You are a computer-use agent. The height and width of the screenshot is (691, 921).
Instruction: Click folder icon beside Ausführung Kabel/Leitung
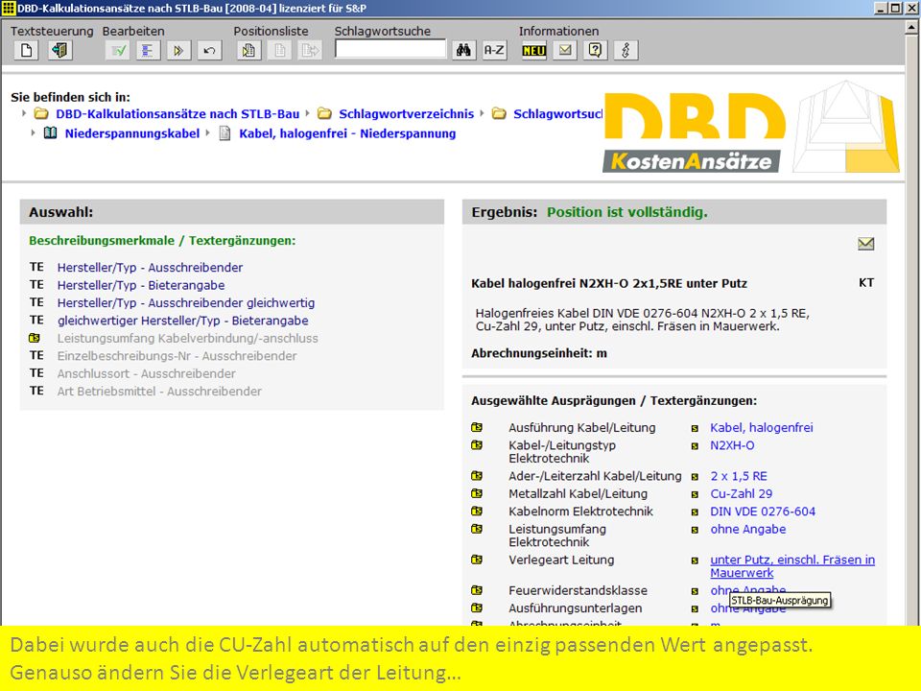click(477, 427)
